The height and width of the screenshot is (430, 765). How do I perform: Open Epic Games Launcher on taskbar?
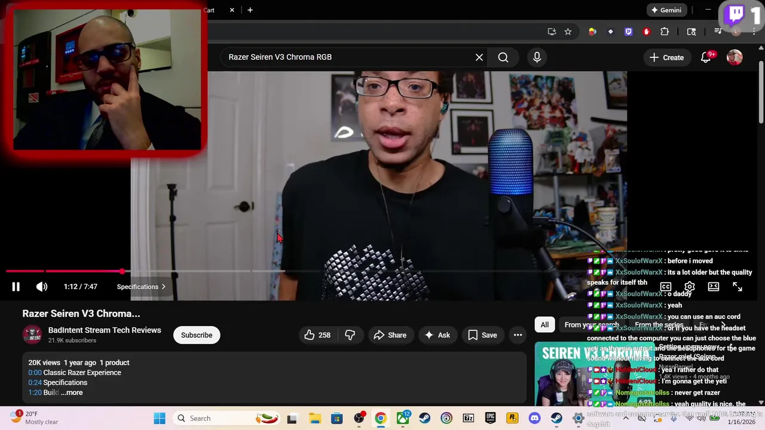[x=491, y=419]
